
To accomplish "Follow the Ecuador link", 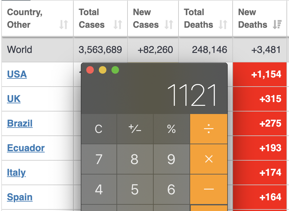I will (x=26, y=148).
